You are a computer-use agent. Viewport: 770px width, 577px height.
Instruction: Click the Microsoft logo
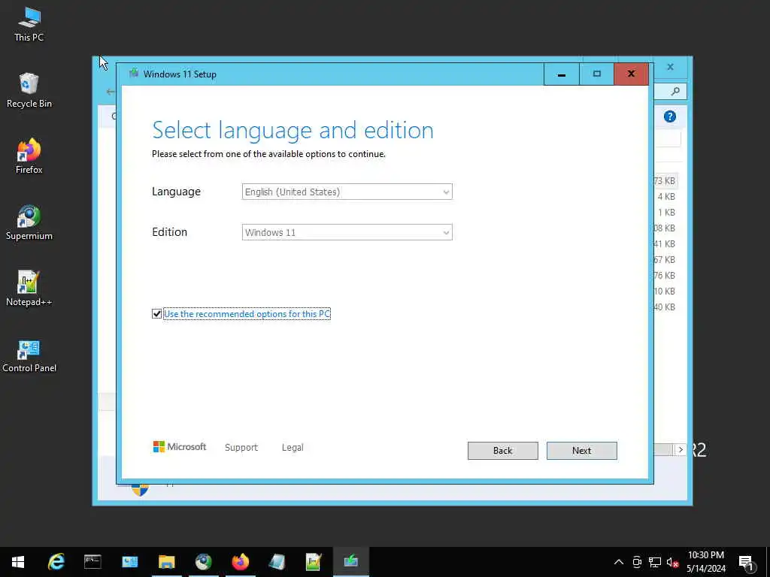180,446
